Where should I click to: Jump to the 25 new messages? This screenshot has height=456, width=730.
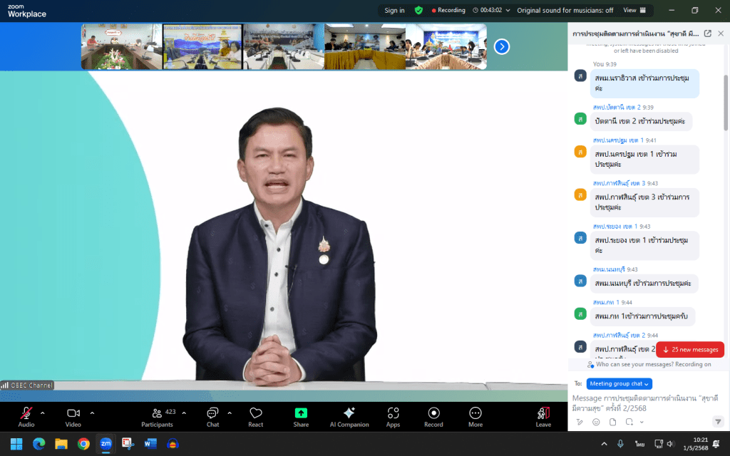tap(690, 349)
